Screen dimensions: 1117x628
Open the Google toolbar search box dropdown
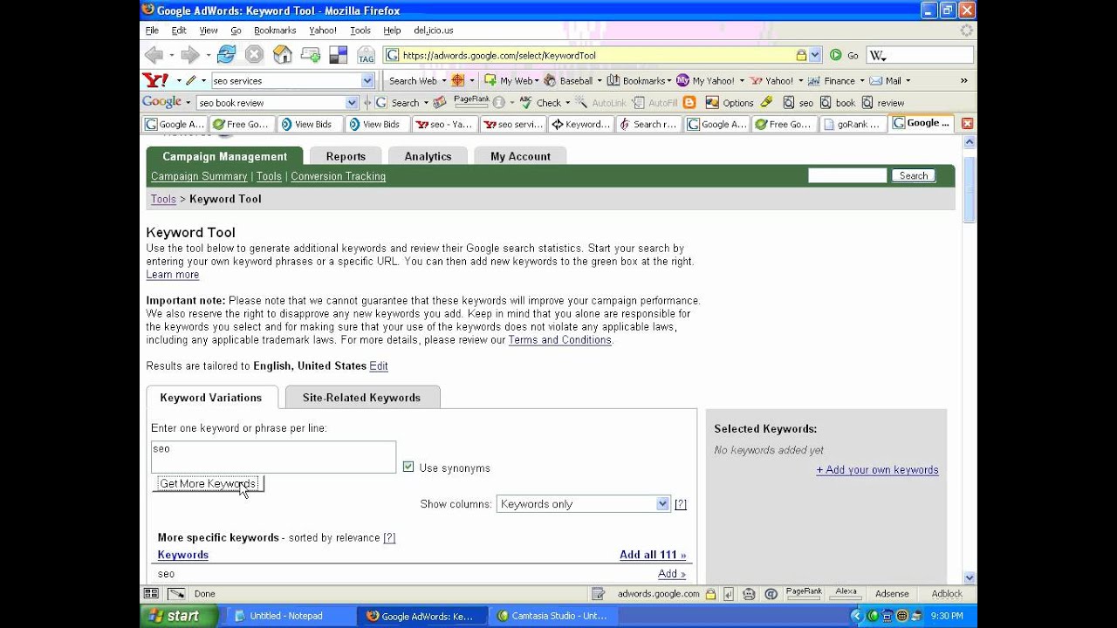(x=352, y=102)
